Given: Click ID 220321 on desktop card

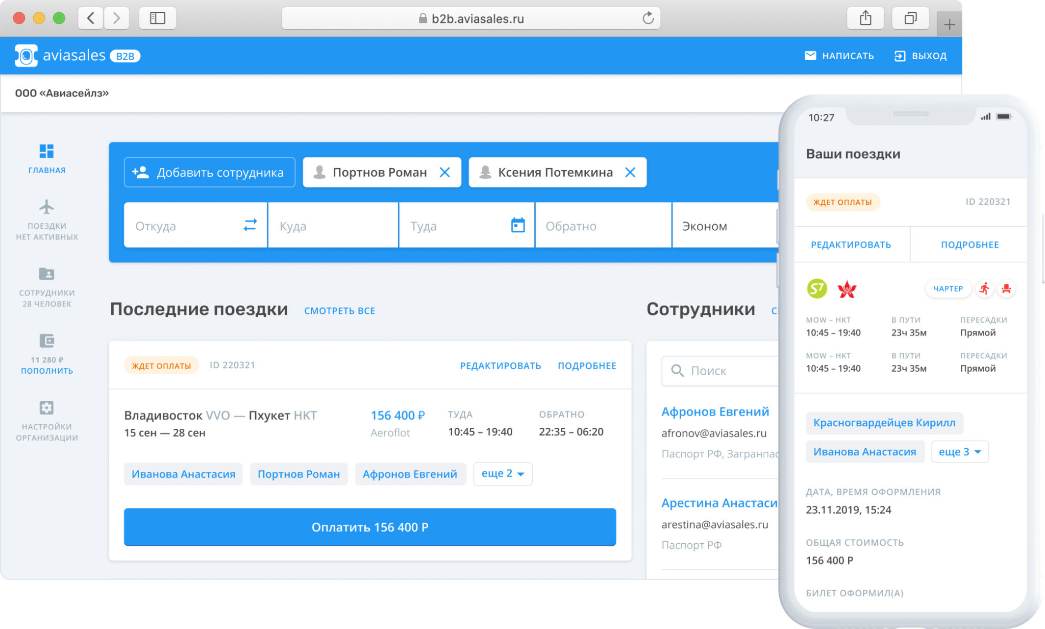Looking at the screenshot, I should point(232,365).
